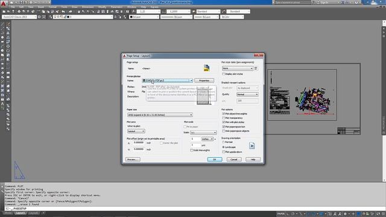
Task: Select the Line tool in the Draw toolbar
Action: pos(2,24)
